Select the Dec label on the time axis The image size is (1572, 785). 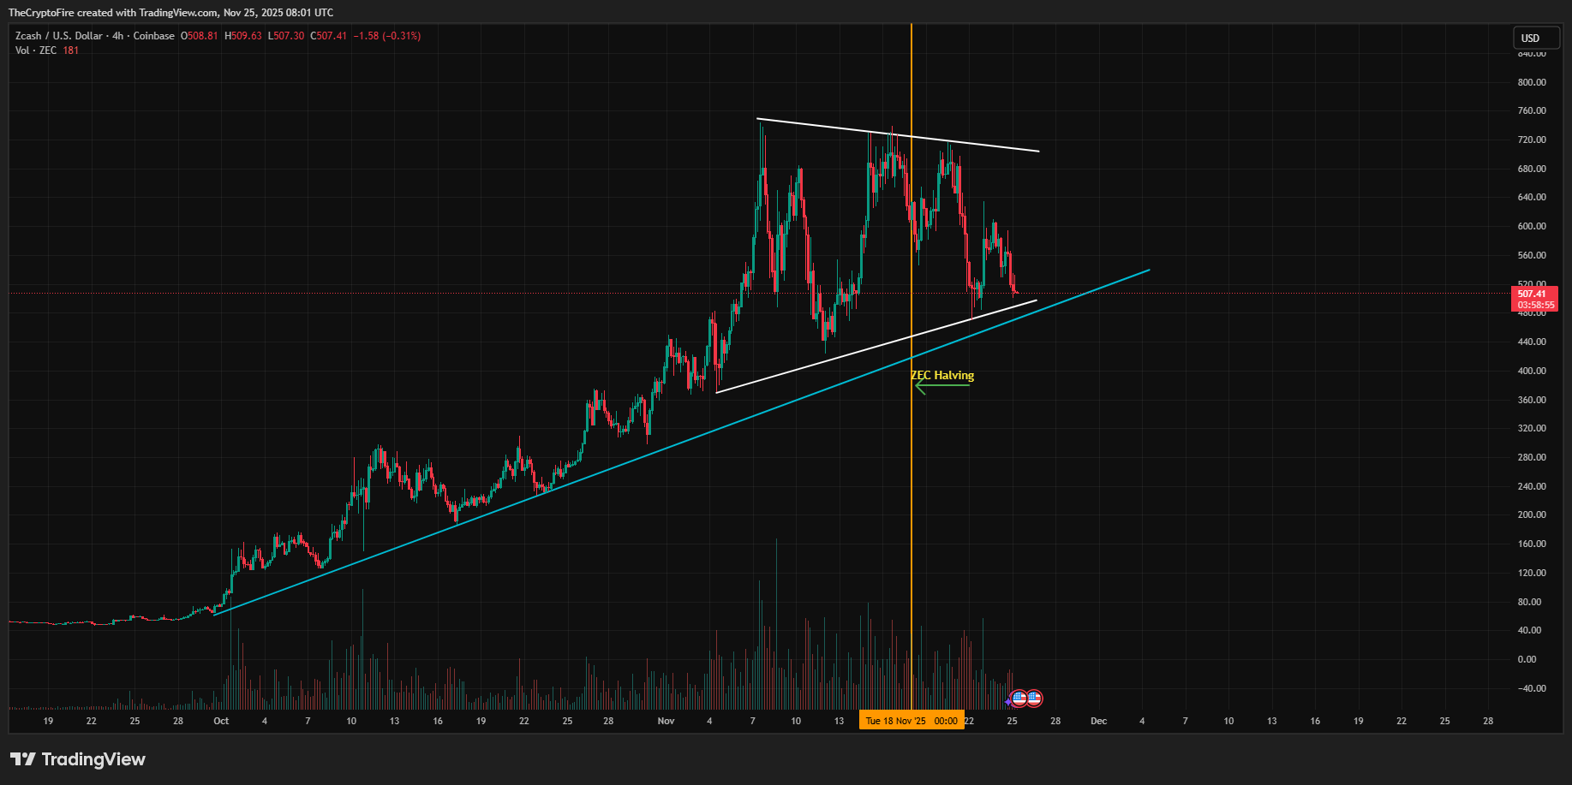point(1099,721)
